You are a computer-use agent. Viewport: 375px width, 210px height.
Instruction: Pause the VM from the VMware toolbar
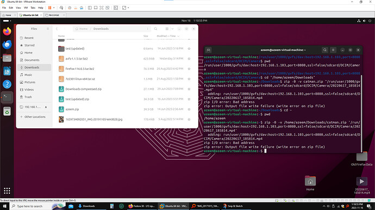(50, 8)
